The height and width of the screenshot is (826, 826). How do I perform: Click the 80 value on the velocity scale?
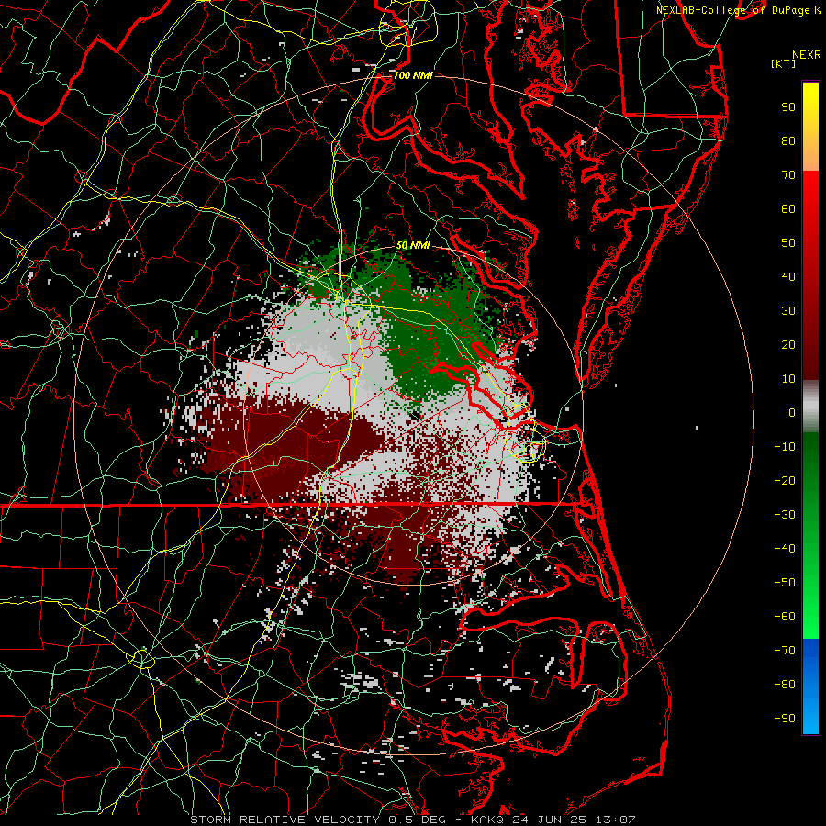click(x=788, y=140)
